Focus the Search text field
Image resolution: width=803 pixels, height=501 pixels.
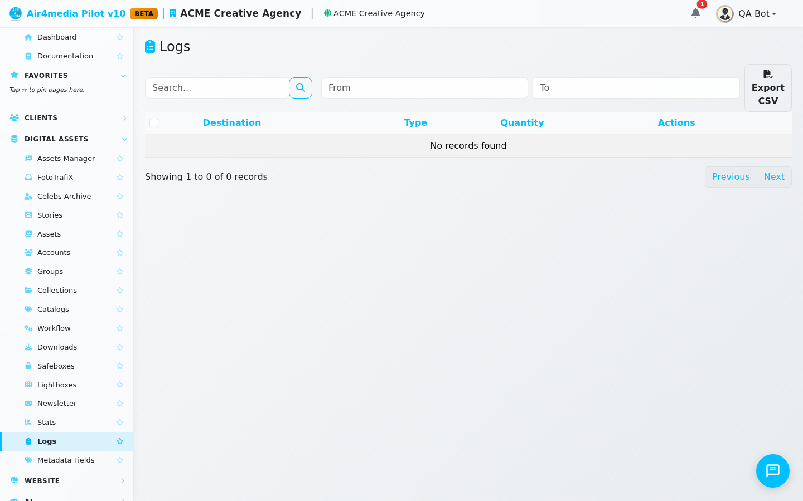[x=217, y=88]
